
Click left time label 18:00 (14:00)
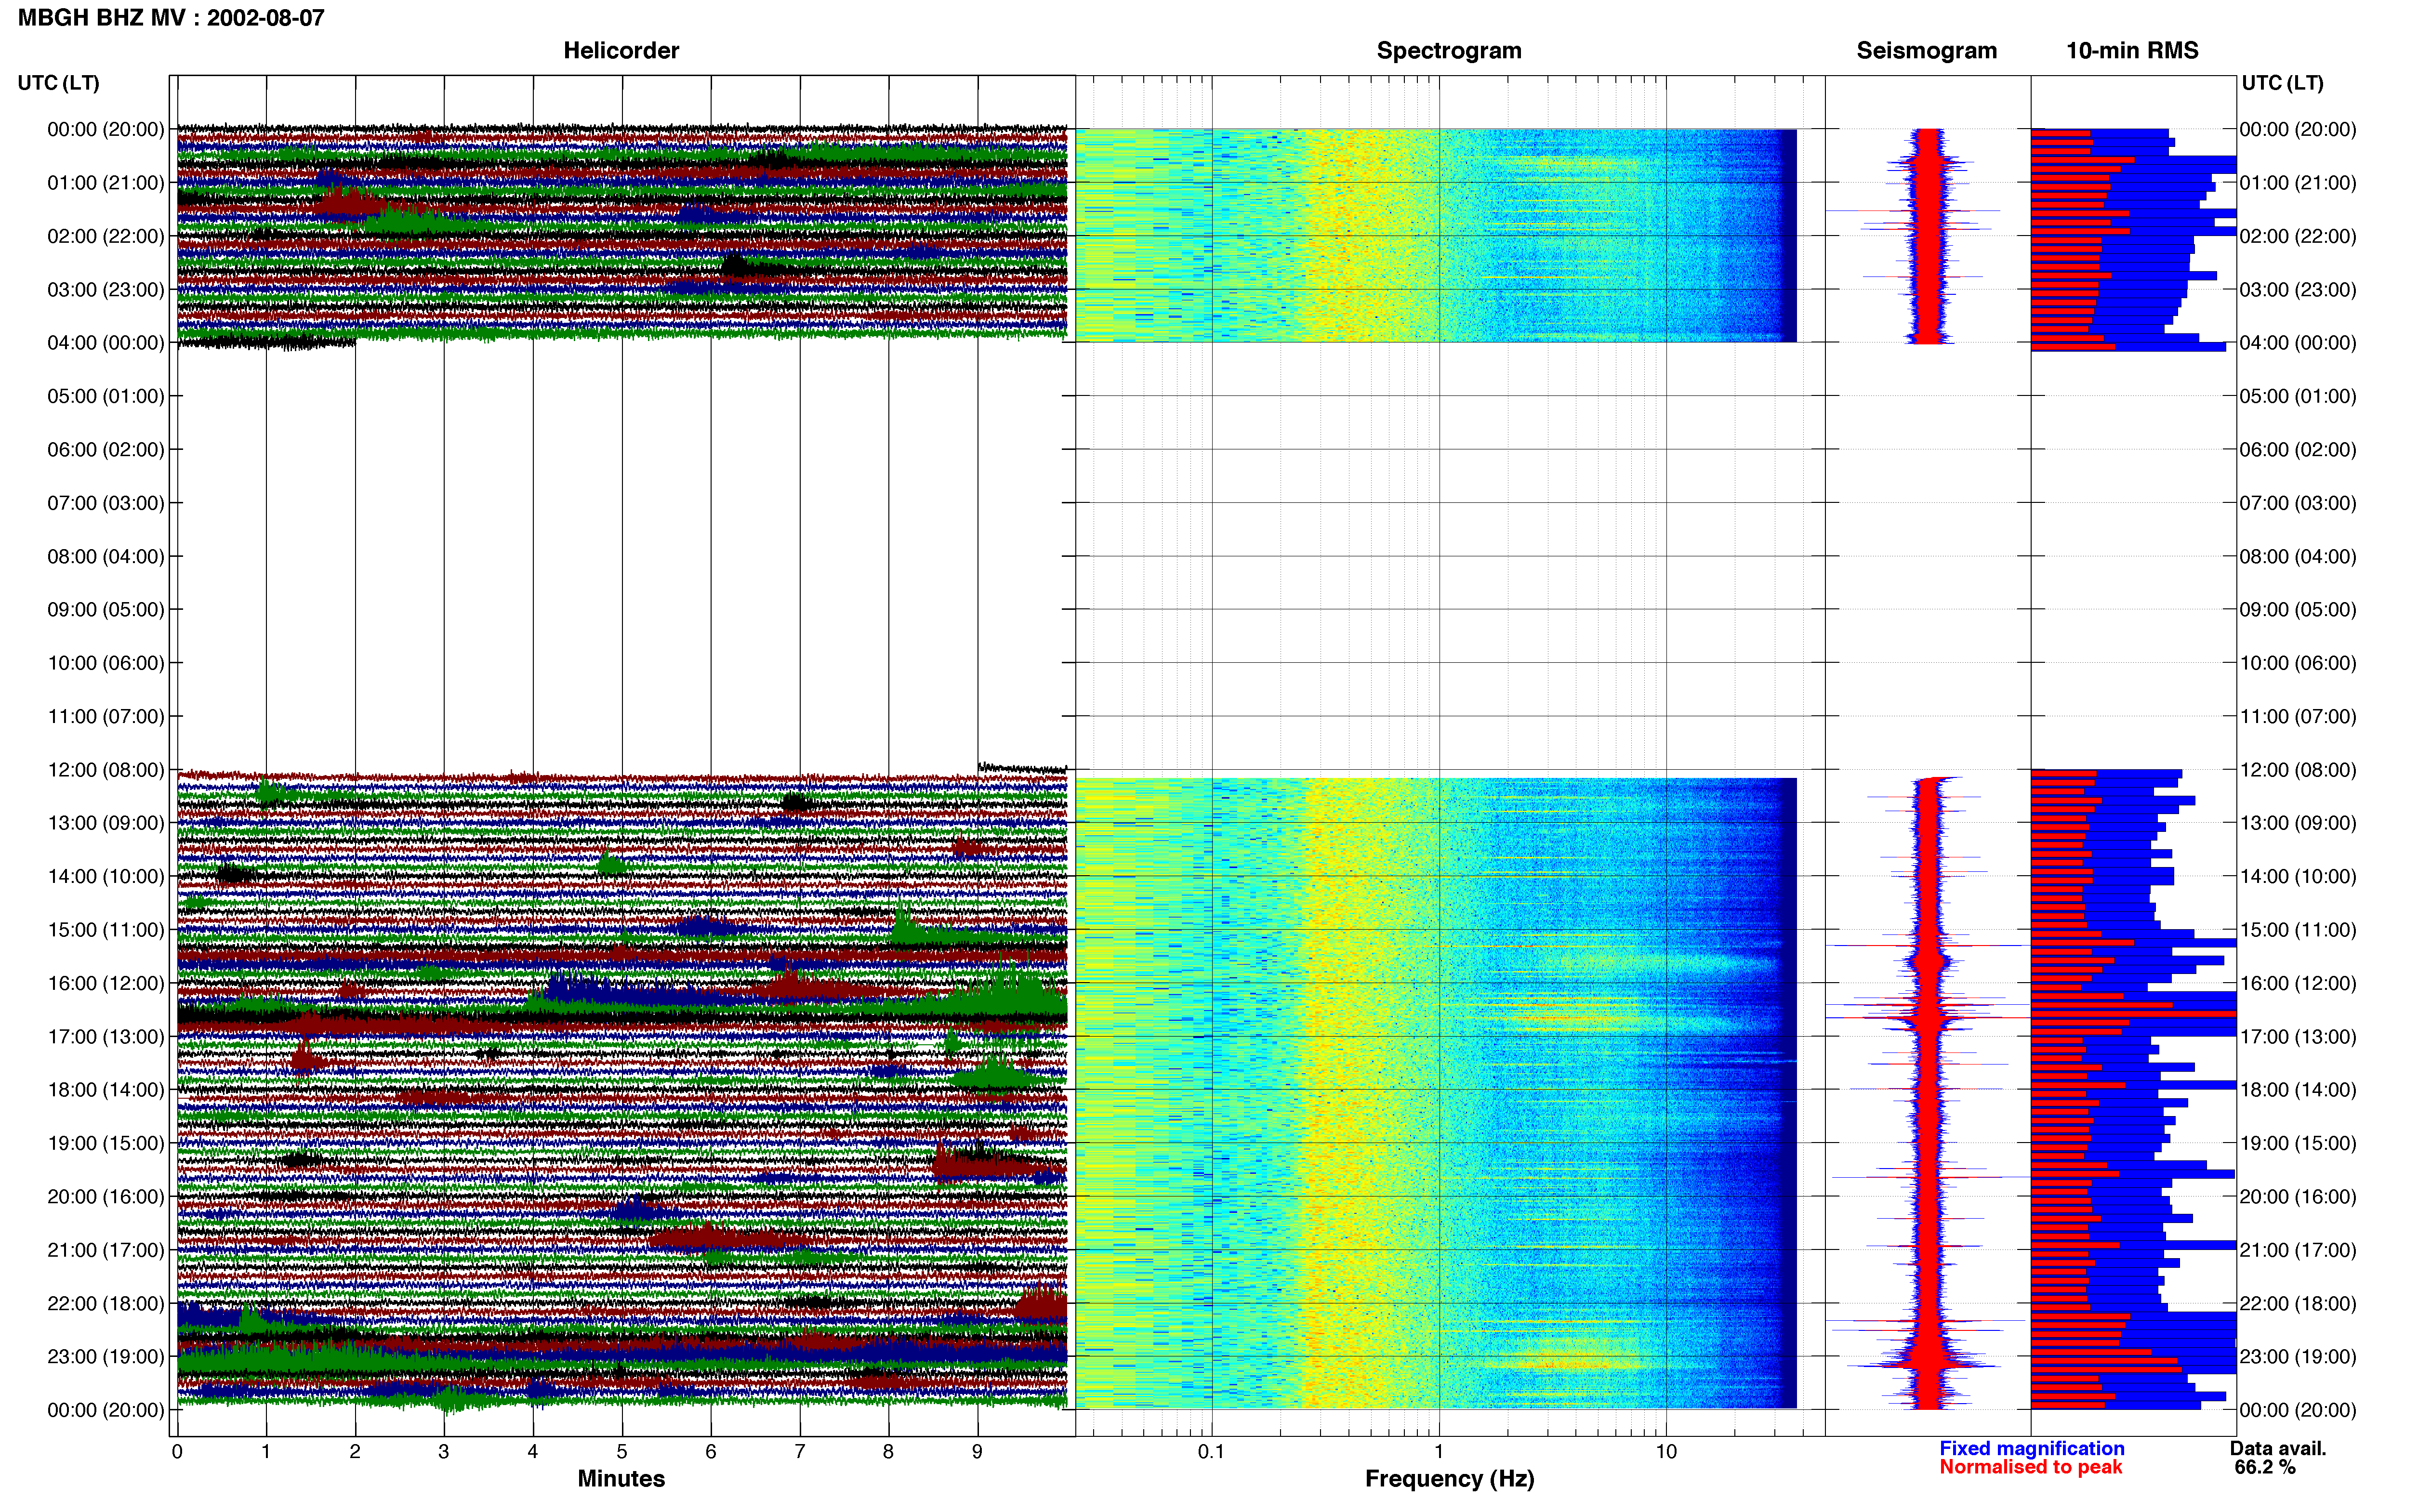[x=106, y=1090]
